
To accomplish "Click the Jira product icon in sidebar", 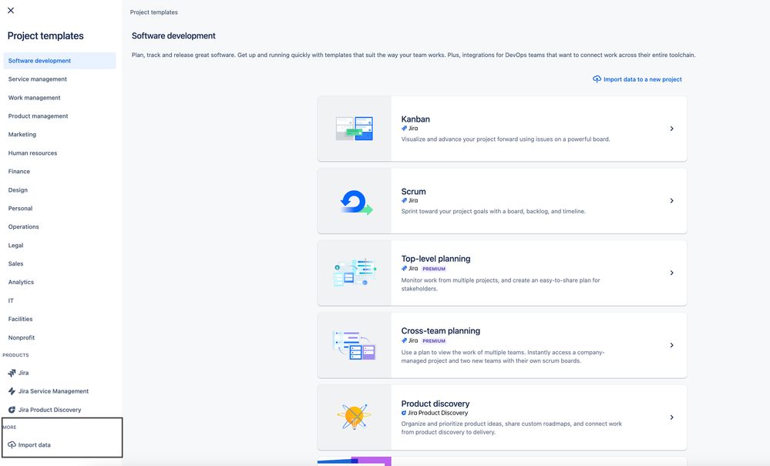I will click(12, 373).
